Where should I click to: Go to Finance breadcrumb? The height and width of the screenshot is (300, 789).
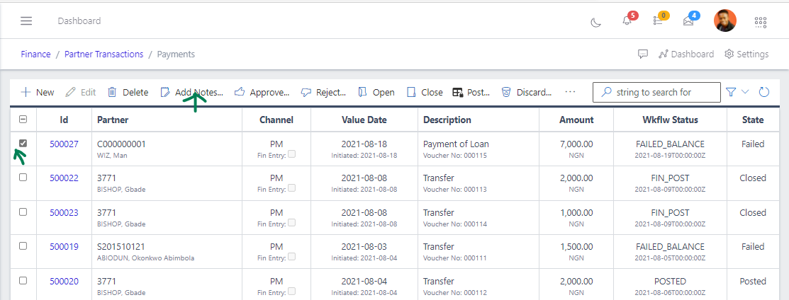pos(35,54)
